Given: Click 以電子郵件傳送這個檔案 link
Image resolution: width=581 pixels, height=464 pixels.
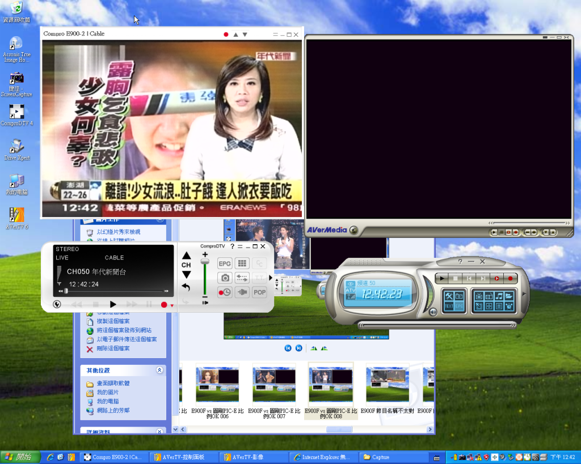Looking at the screenshot, I should (x=127, y=339).
